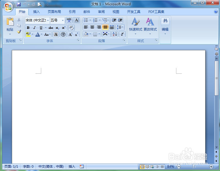Open Find binoculars in 编辑 group
This screenshot has width=220, height=171.
165,21
